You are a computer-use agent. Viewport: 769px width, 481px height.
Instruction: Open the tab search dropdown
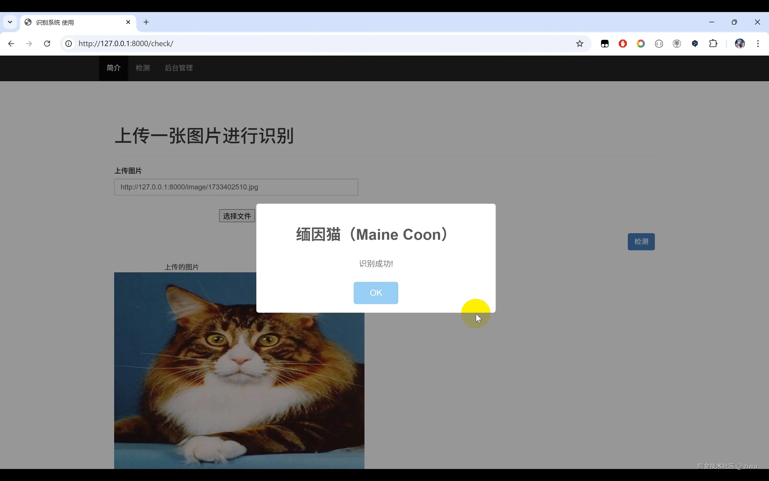[10, 22]
